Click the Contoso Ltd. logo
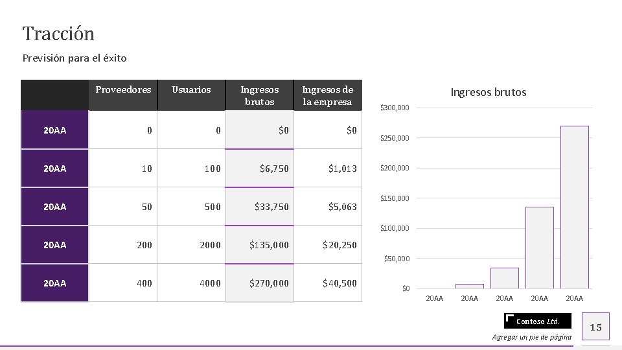The width and height of the screenshot is (622, 350). click(538, 321)
